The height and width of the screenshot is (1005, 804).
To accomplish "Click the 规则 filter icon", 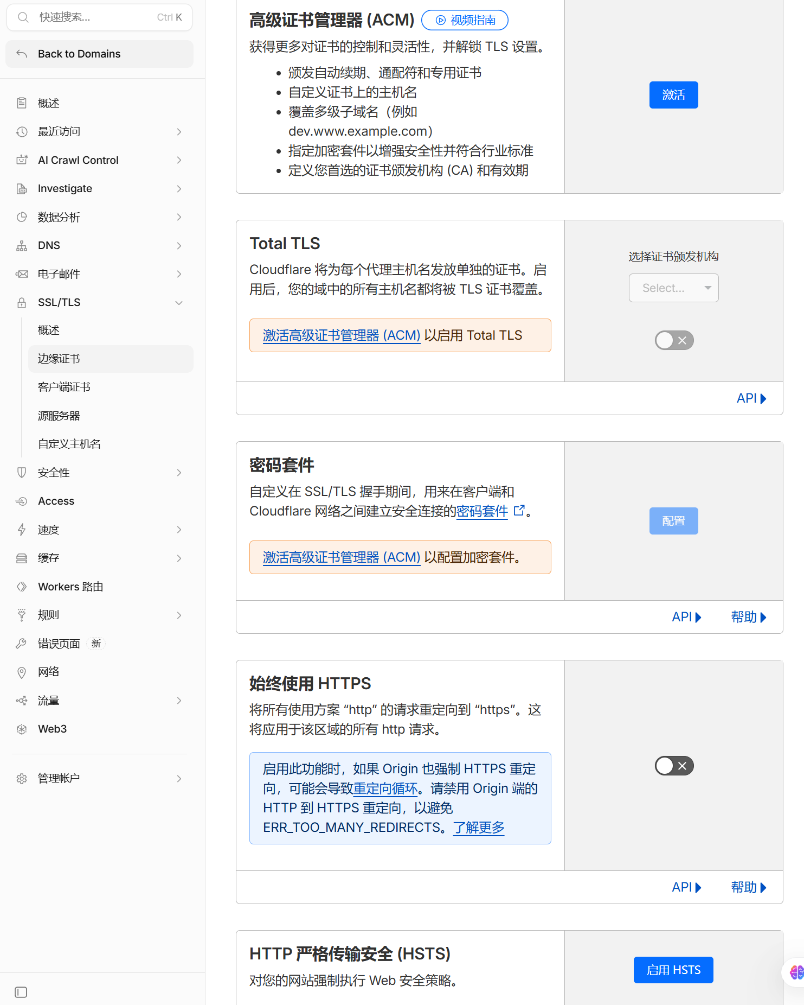I will click(22, 615).
